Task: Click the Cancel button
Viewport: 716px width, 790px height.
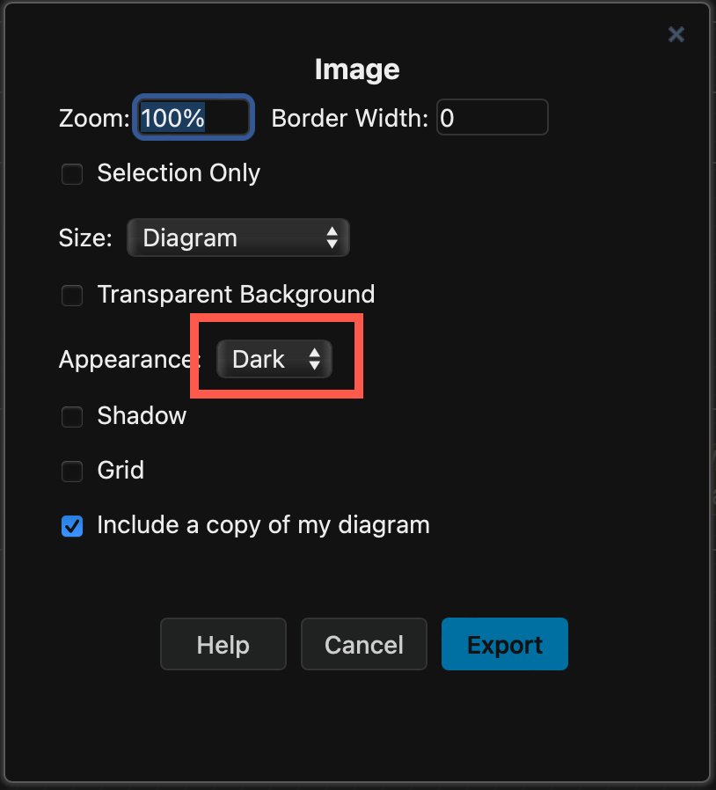Action: coord(363,644)
